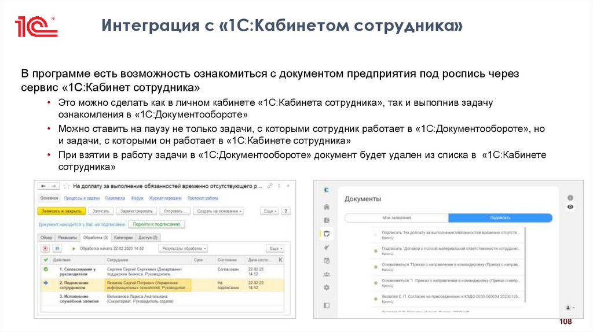Click the document list vertical scrollbar
Screen dimensions: 593x332
point(526,264)
